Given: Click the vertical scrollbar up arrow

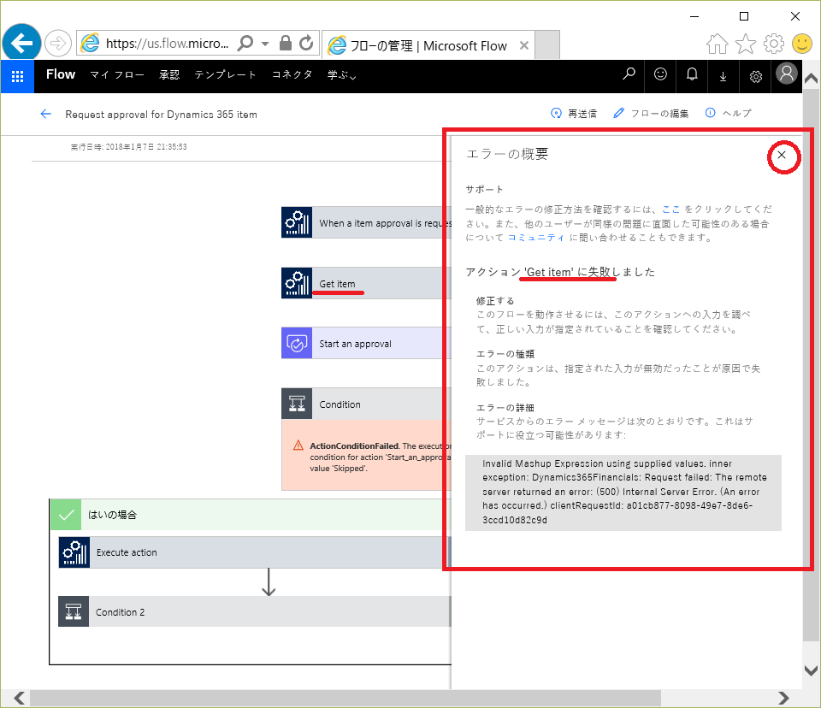Looking at the screenshot, I should pyautogui.click(x=811, y=79).
